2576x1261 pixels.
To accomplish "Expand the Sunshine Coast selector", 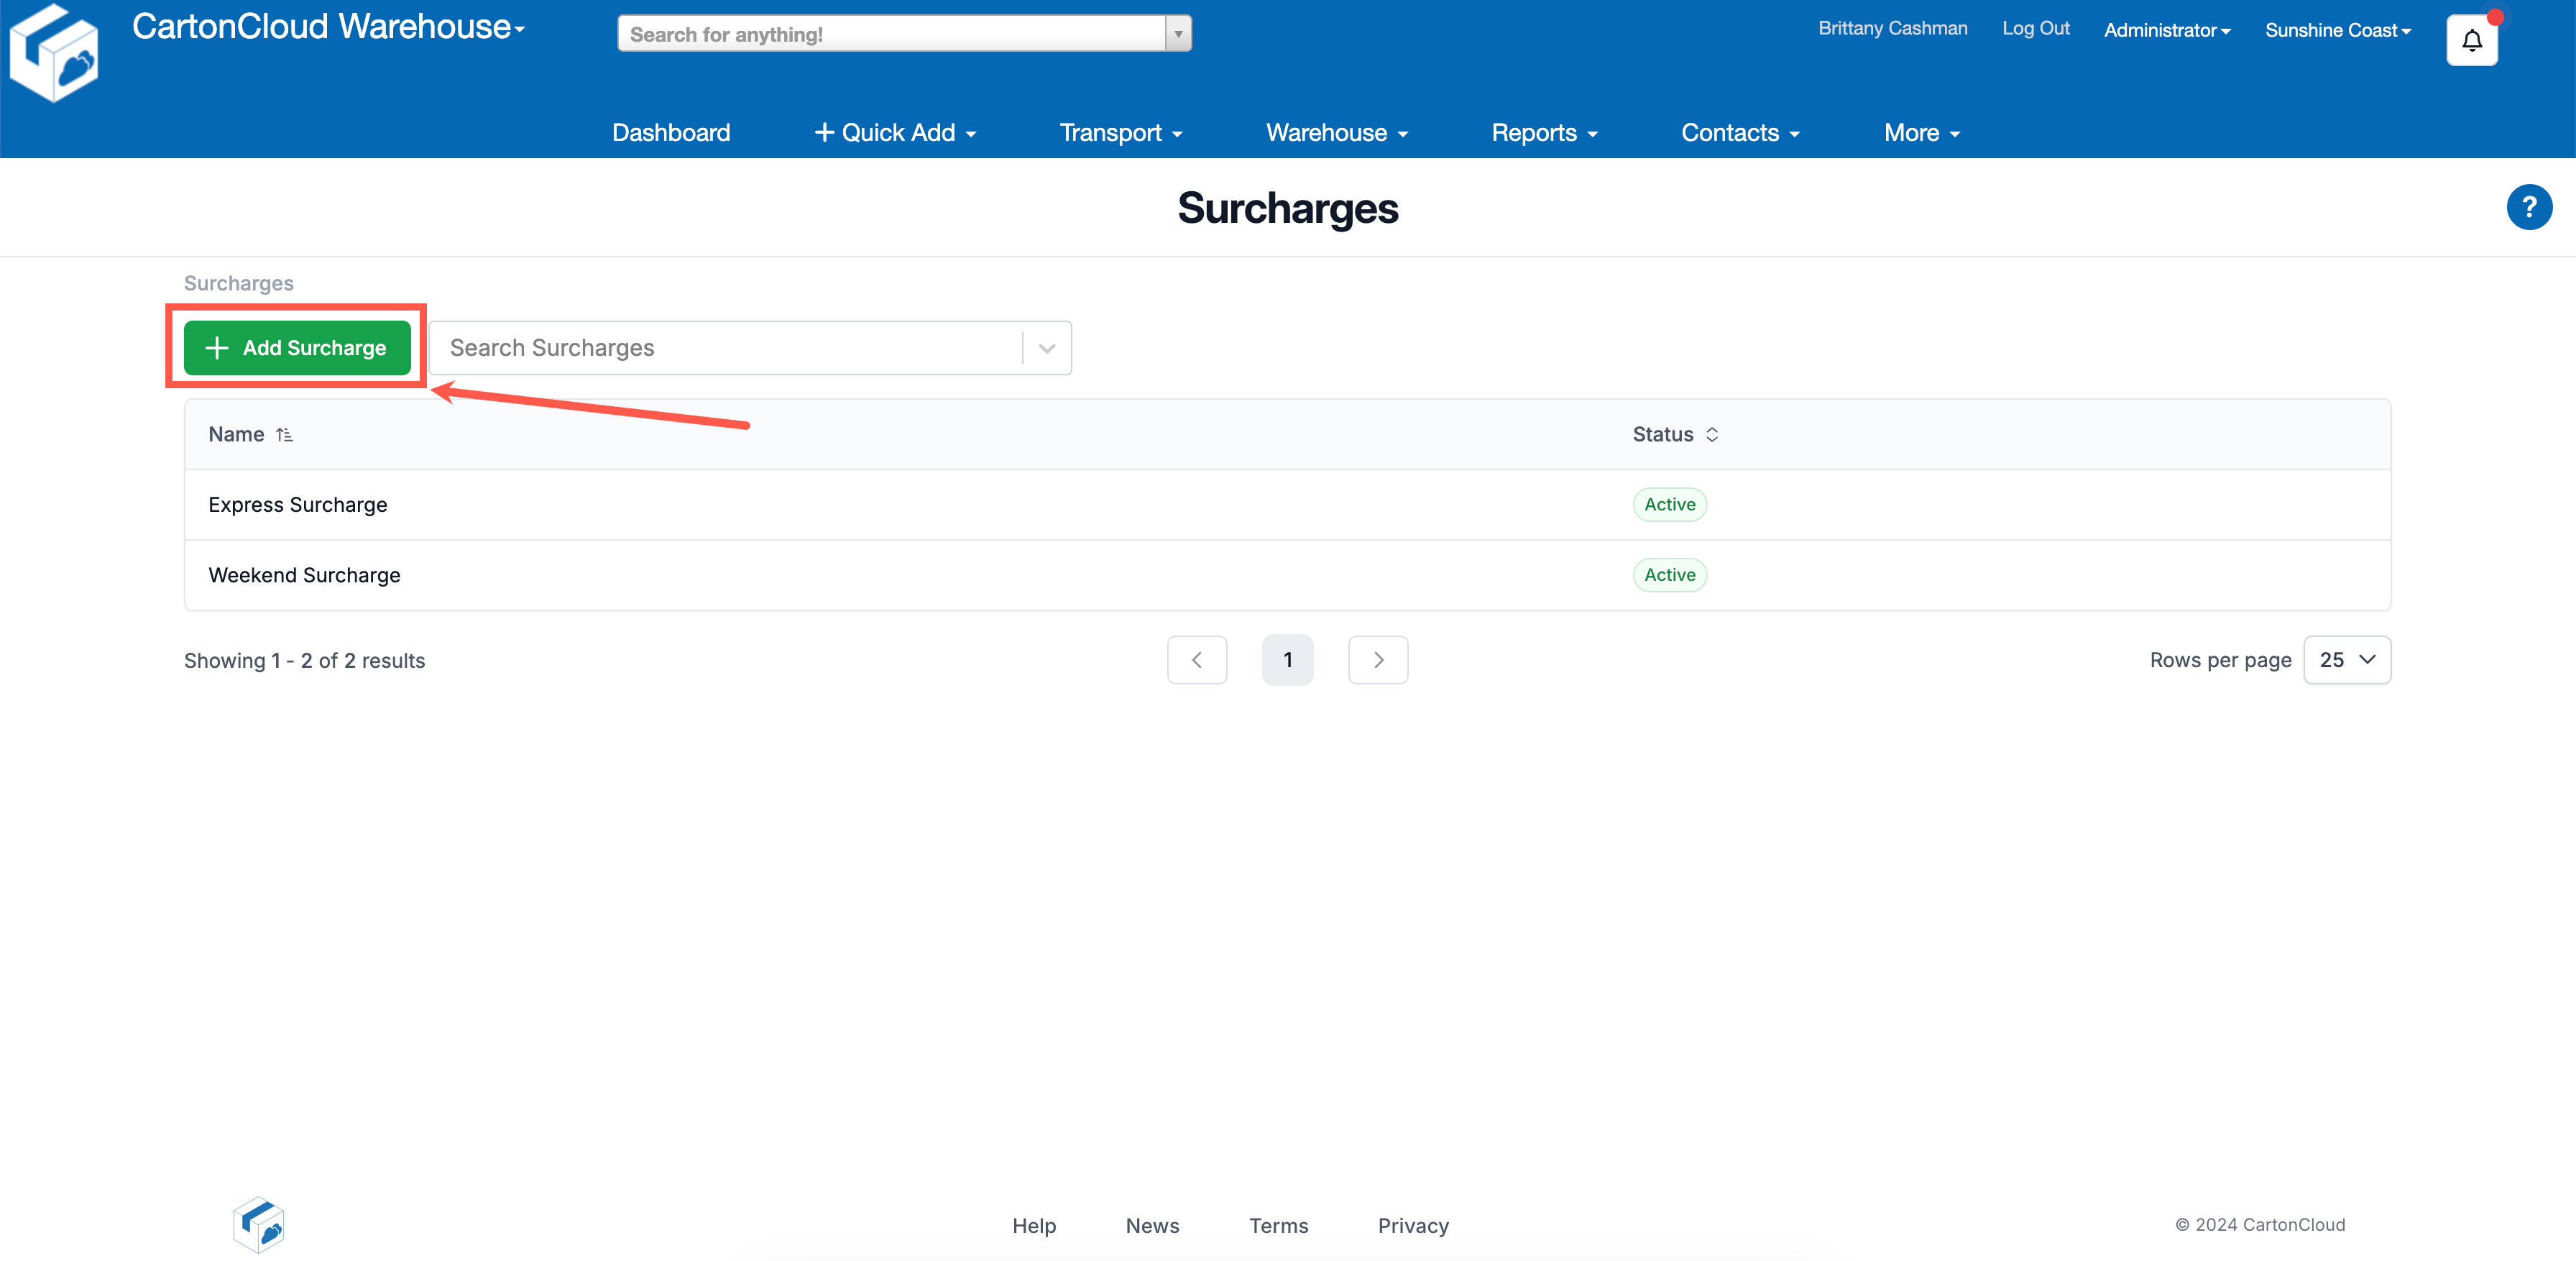I will click(x=2337, y=30).
